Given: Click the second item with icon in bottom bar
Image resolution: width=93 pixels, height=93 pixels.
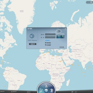Looking at the screenshot, I should [14, 92].
